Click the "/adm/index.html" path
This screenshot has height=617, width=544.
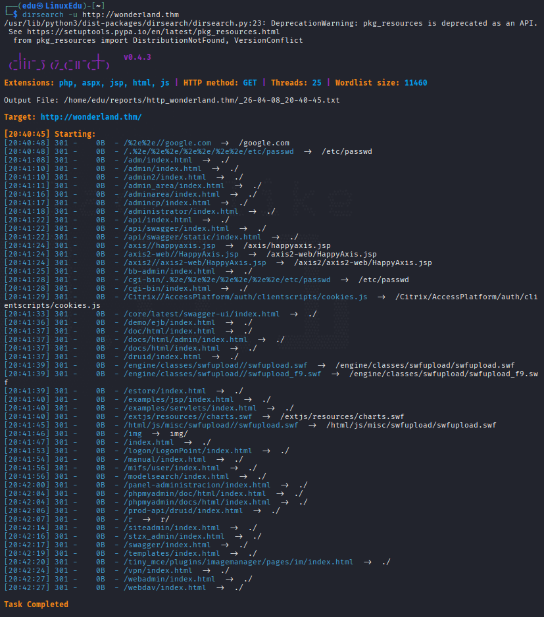(158, 160)
